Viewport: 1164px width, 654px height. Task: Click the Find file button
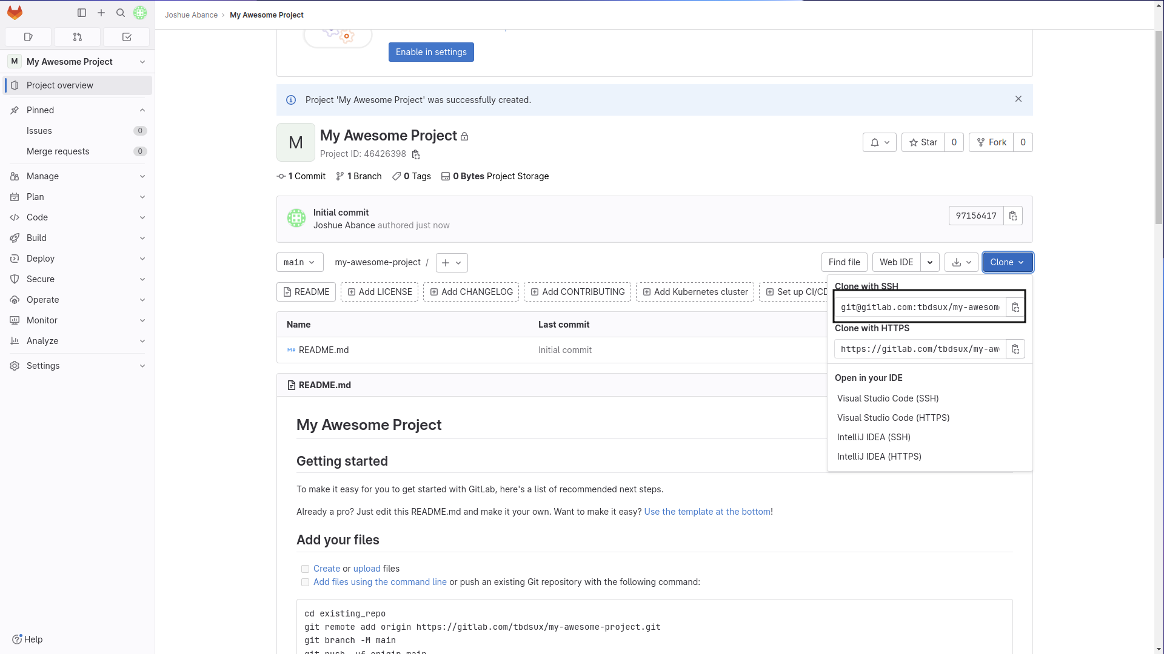pos(844,262)
